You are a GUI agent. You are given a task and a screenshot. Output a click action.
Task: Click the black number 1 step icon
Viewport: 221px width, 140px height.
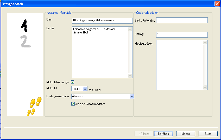coord(24,24)
